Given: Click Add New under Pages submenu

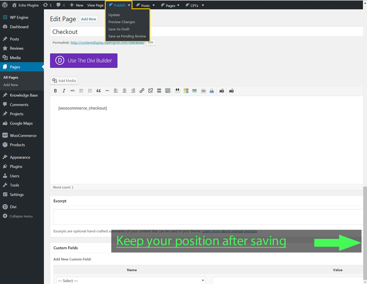Looking at the screenshot, I should click(x=11, y=85).
